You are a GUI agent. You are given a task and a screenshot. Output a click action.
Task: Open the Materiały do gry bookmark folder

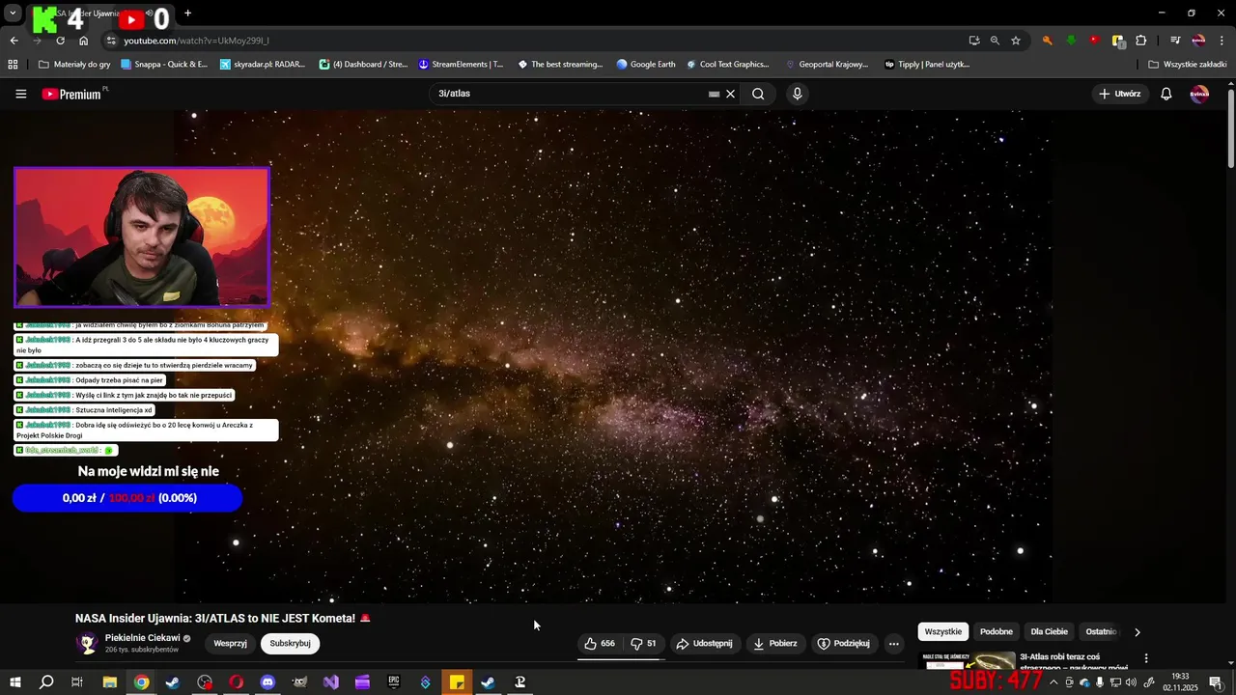click(x=75, y=65)
